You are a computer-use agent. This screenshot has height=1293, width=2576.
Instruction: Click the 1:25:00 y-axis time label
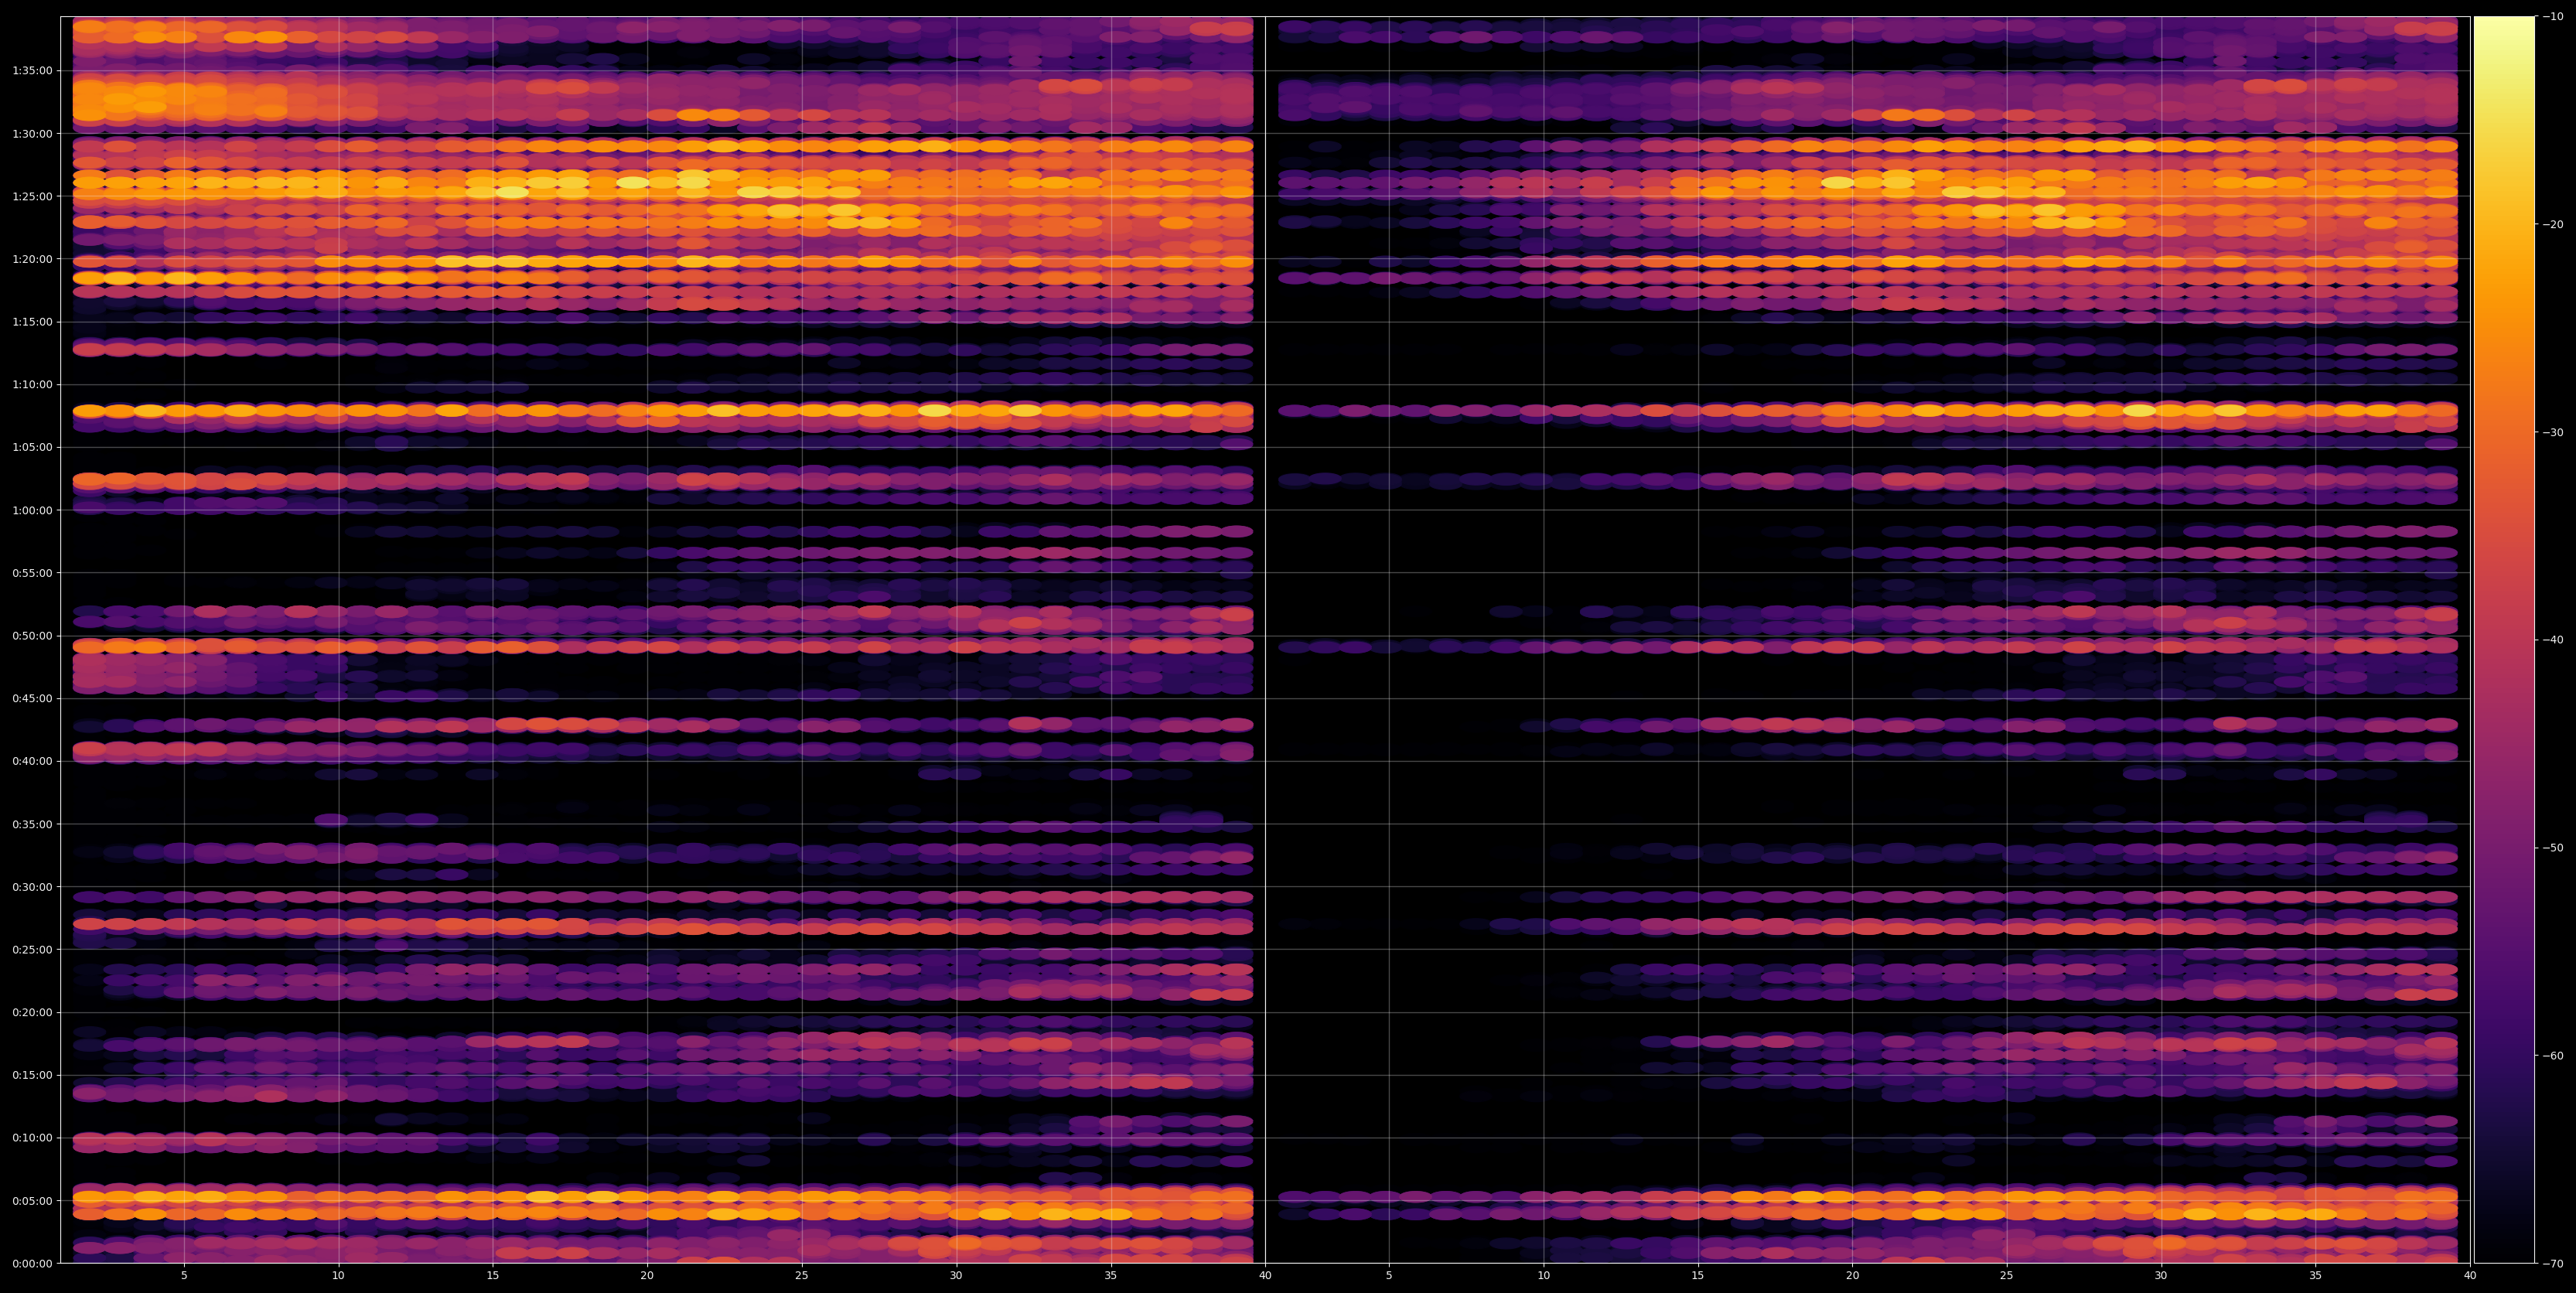[x=32, y=196]
